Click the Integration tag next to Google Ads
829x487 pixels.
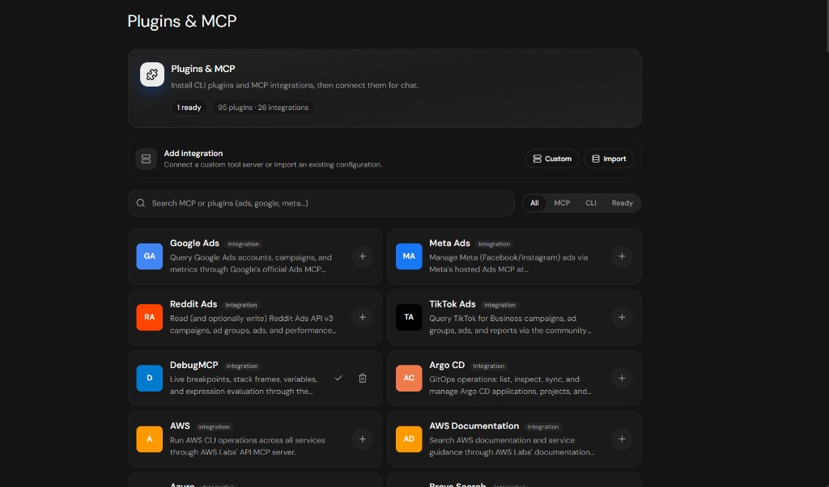pyautogui.click(x=243, y=244)
